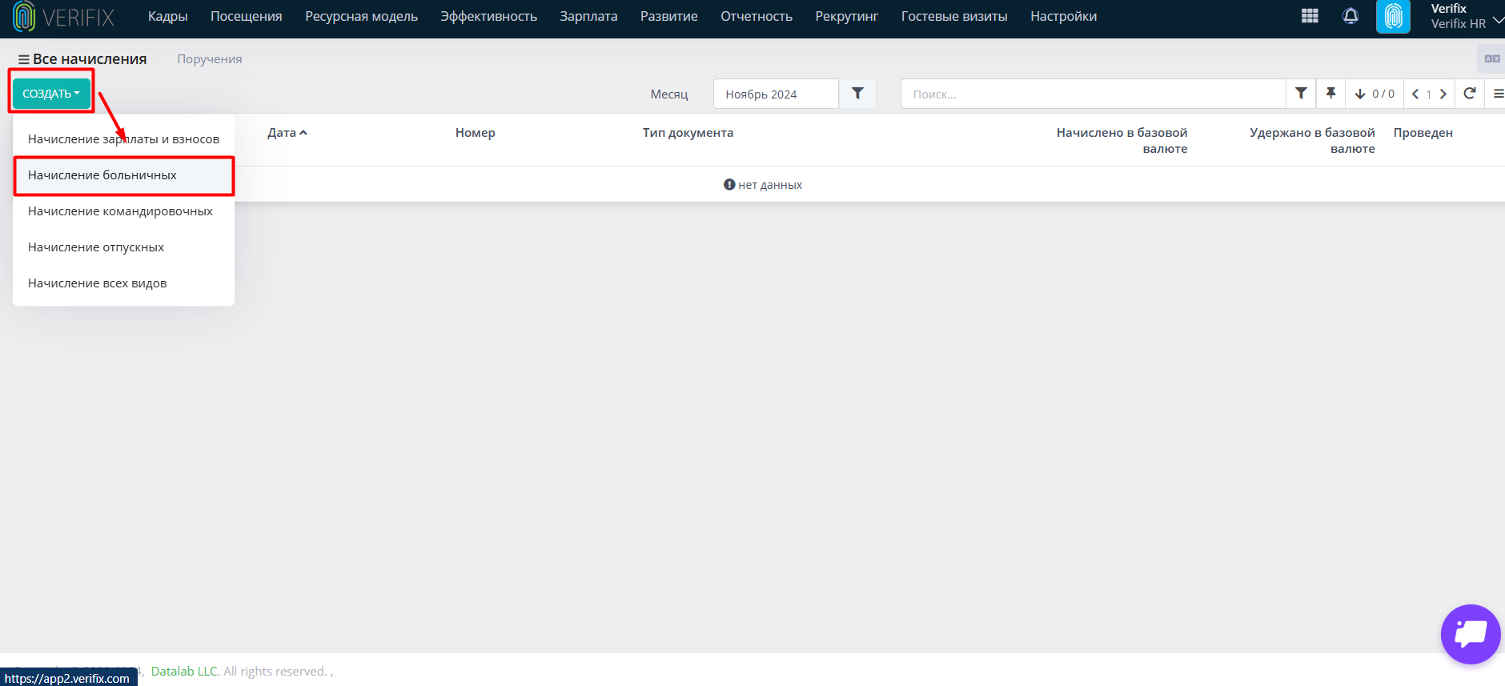Viewport: 1505px width, 686px height.
Task: Open the apps grid icon
Action: (1310, 16)
